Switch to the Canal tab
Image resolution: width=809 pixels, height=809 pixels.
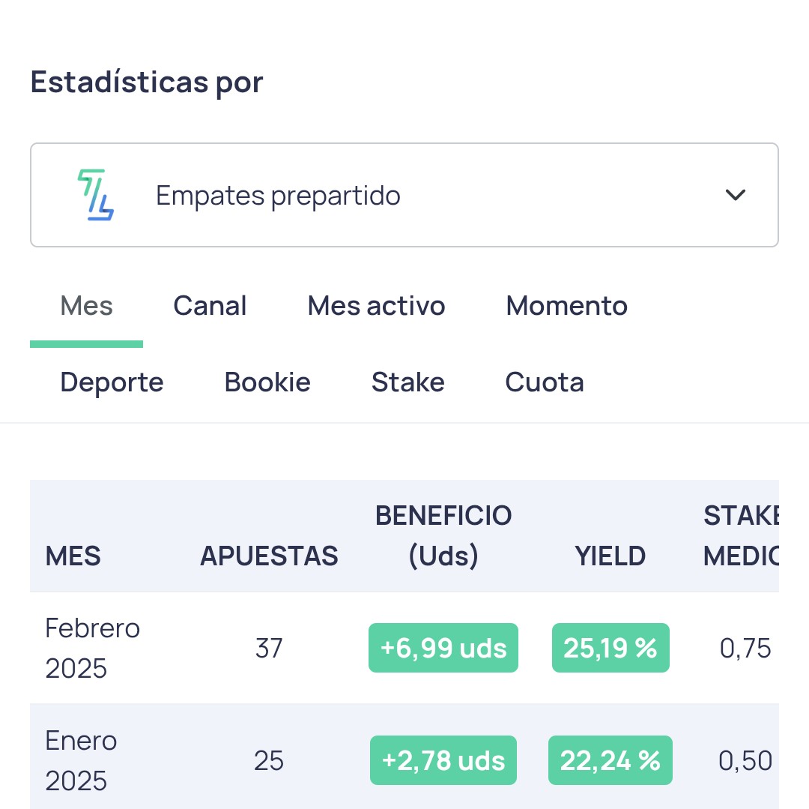pos(210,306)
